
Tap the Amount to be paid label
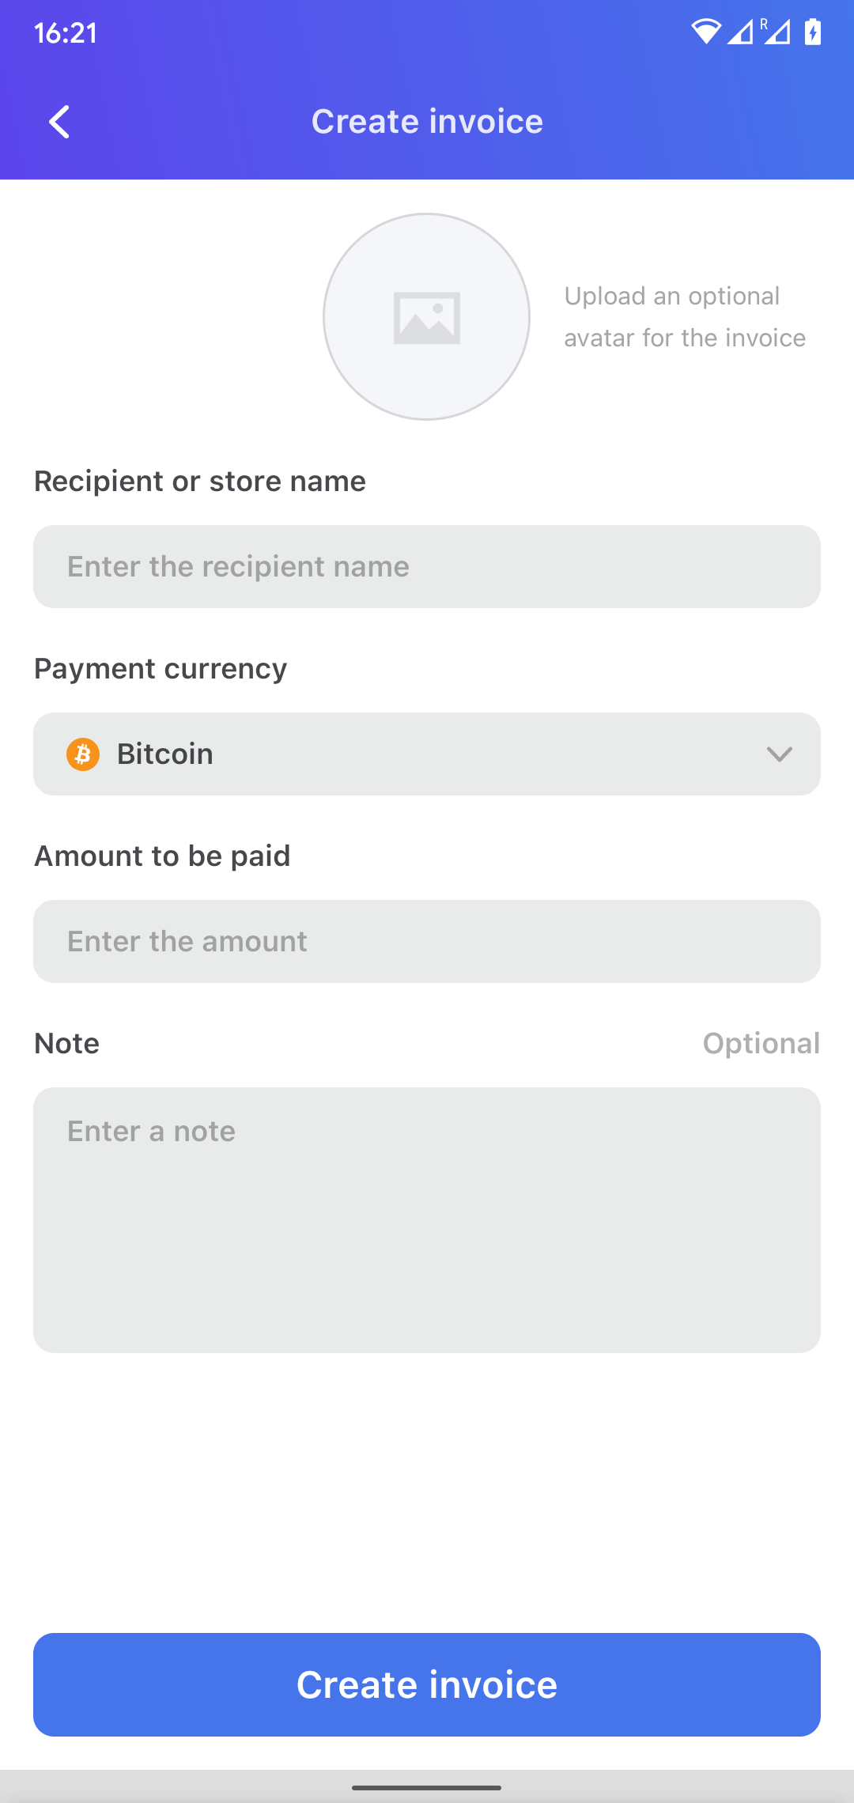162,856
